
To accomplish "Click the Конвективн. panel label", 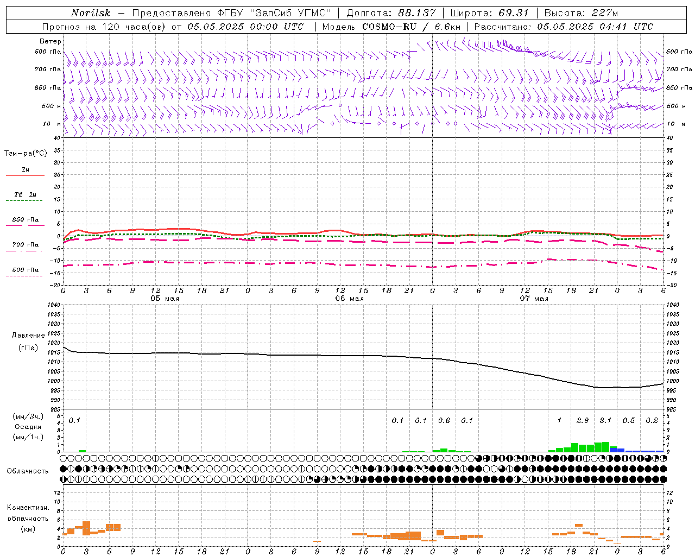I will (28, 508).
